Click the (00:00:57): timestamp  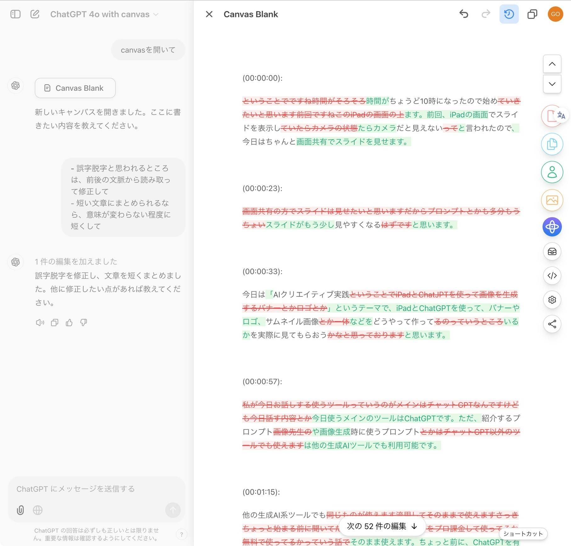(x=262, y=382)
